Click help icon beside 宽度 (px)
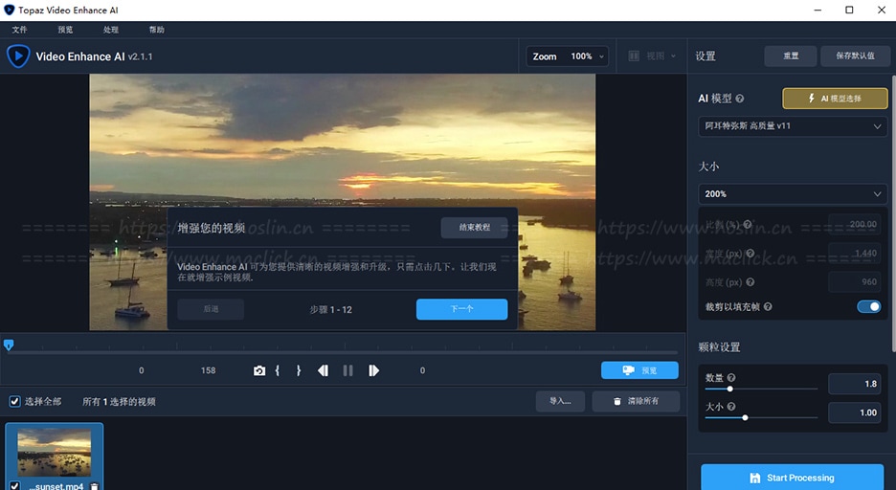 pyautogui.click(x=750, y=253)
